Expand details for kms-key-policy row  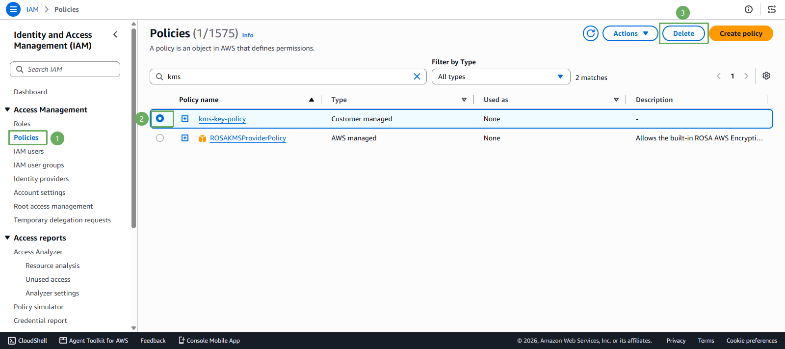click(185, 119)
